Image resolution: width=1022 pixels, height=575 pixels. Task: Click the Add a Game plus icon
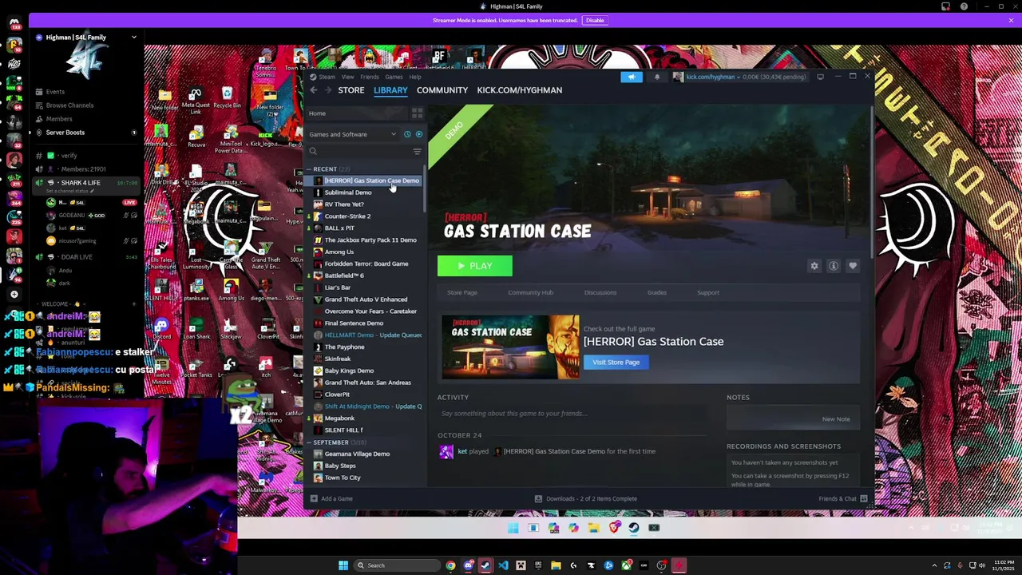click(314, 498)
